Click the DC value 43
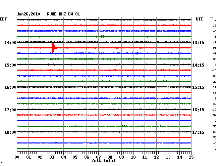The image size is (218, 166). pos(215,143)
